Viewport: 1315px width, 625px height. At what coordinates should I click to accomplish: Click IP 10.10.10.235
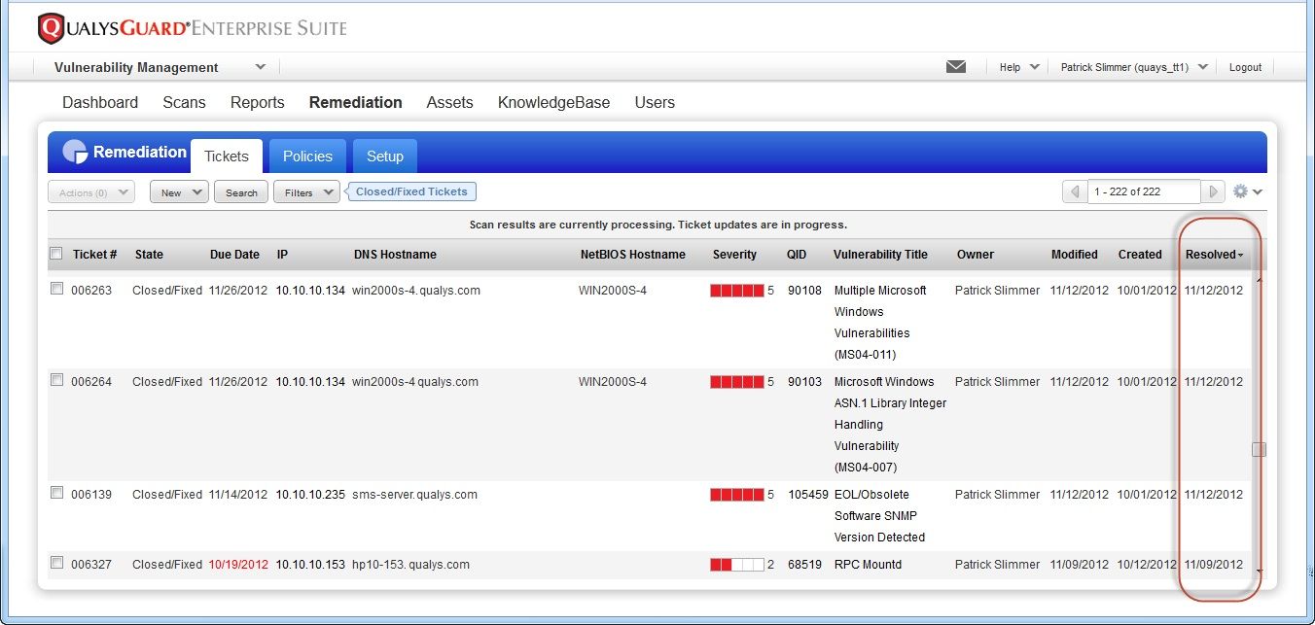tap(310, 495)
